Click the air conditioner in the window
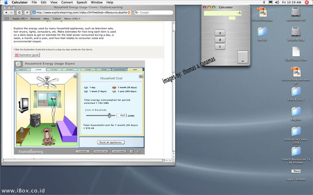313x195 pixels. [x=43, y=103]
